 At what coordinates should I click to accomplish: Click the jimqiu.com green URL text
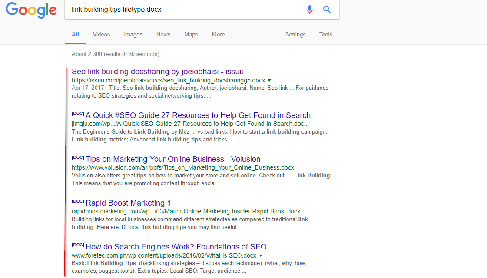[190, 124]
